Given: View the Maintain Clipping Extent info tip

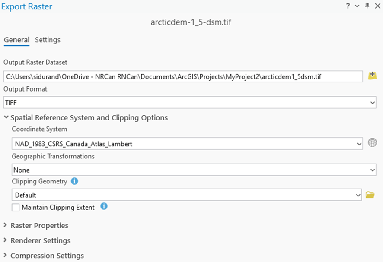Looking at the screenshot, I should coord(103,207).
